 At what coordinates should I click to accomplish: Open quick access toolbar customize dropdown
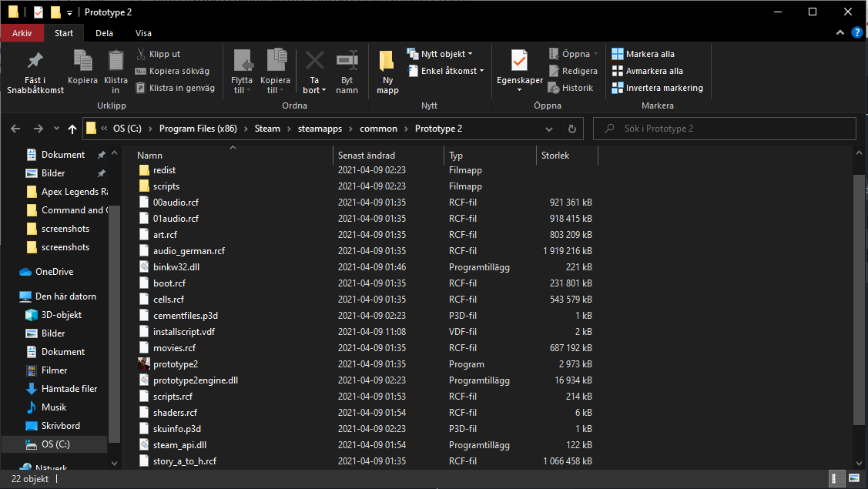[x=69, y=12]
